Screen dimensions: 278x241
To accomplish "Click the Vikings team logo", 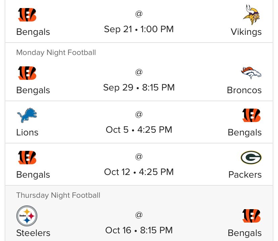I will point(251,15).
